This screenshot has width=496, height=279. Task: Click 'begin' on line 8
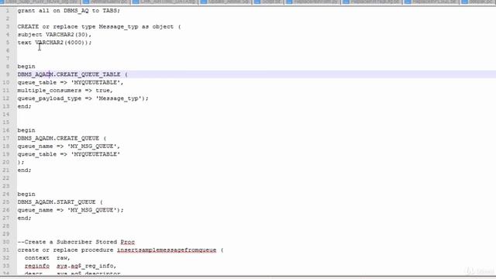pyautogui.click(x=26, y=67)
